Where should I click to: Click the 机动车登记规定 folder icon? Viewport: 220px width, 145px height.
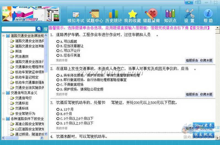click(12, 77)
